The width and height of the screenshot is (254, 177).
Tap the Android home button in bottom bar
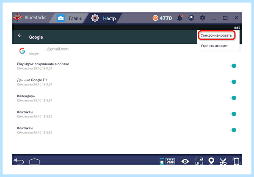pyautogui.click(x=34, y=161)
